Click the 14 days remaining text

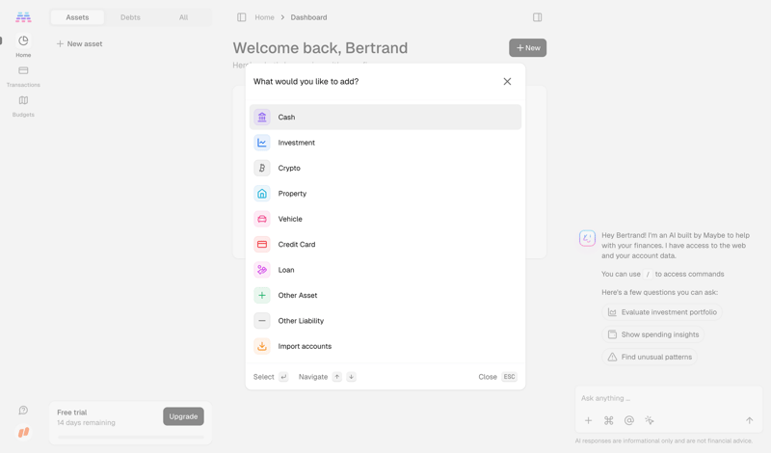click(86, 422)
